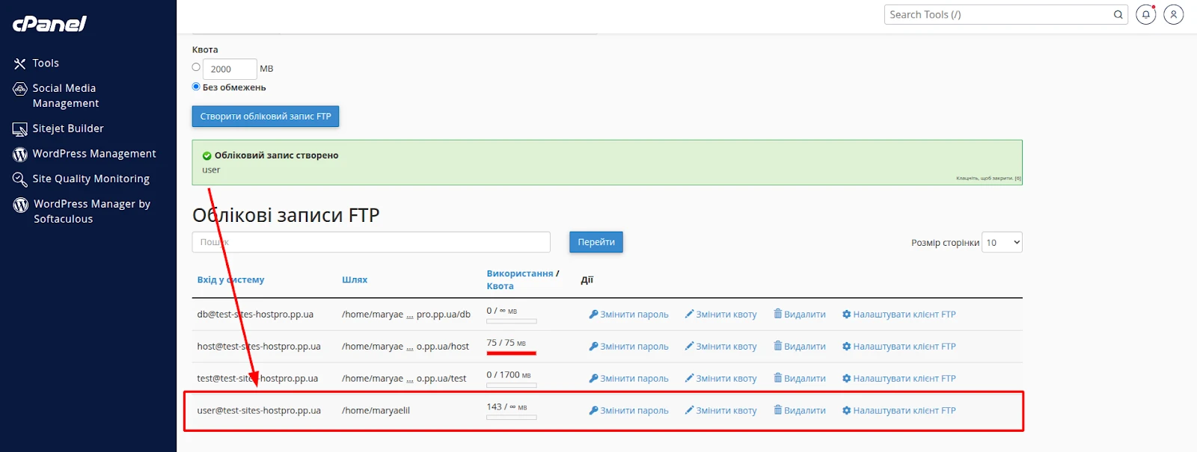Change password for user@test-sites-hostpro.pp.ua

(x=628, y=411)
